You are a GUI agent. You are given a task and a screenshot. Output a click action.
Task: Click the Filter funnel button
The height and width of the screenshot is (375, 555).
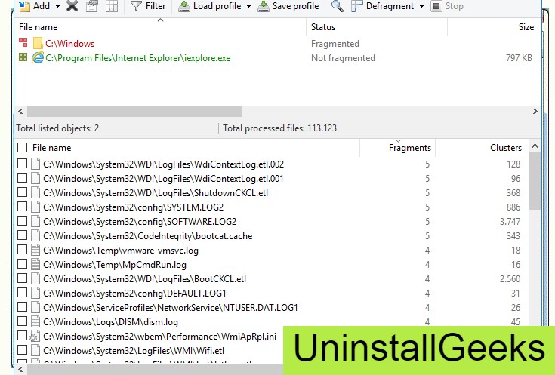click(148, 6)
